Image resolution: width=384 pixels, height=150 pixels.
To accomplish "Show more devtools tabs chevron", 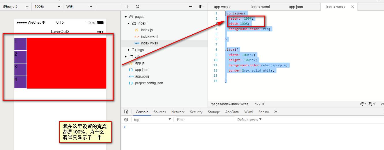I will [x=276, y=112].
